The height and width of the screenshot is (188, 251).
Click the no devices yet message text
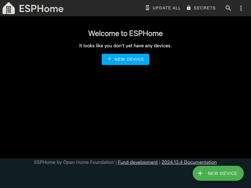coord(125,46)
